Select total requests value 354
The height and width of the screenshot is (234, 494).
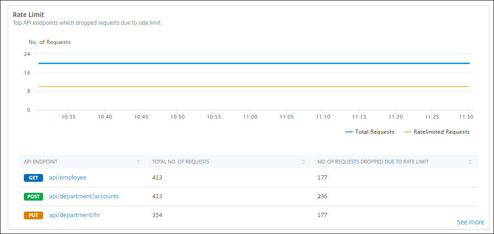157,215
